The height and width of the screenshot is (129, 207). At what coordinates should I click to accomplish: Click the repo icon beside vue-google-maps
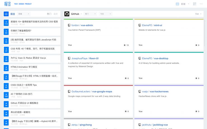click(x=69, y=91)
